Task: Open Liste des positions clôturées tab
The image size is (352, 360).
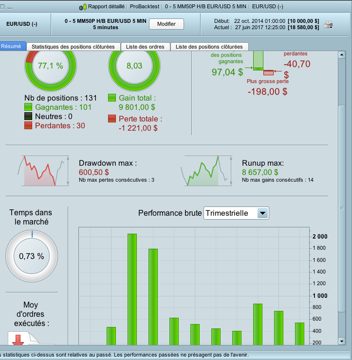Action: coord(209,47)
